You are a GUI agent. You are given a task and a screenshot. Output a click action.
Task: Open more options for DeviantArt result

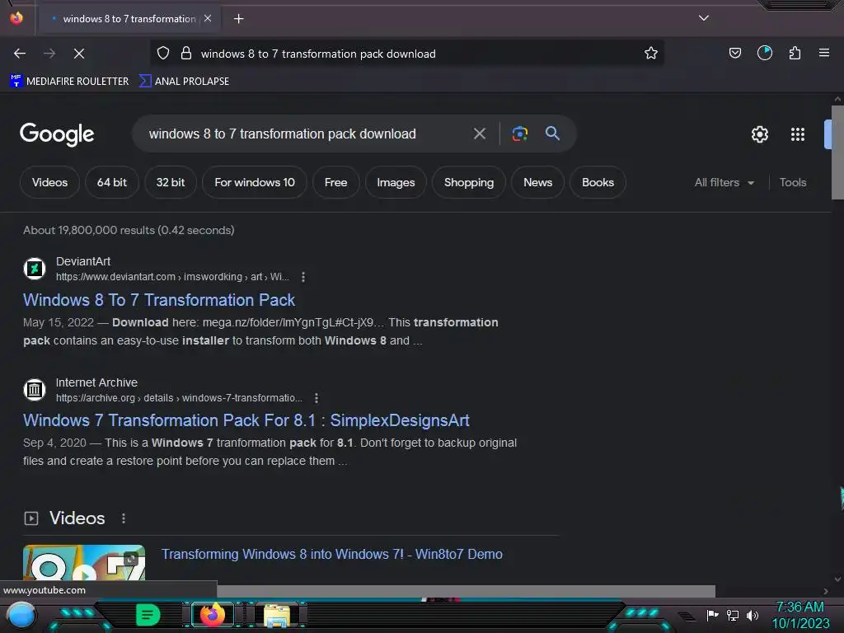coord(303,277)
